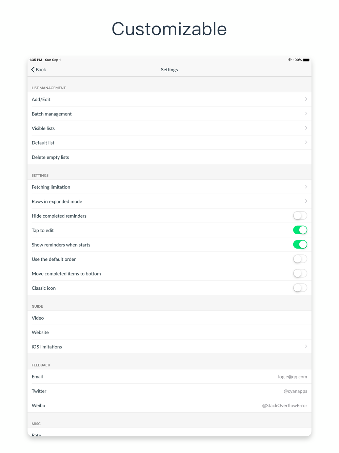339x453 pixels.
Task: Open Add/Edit via its chevron arrow
Action: [306, 99]
